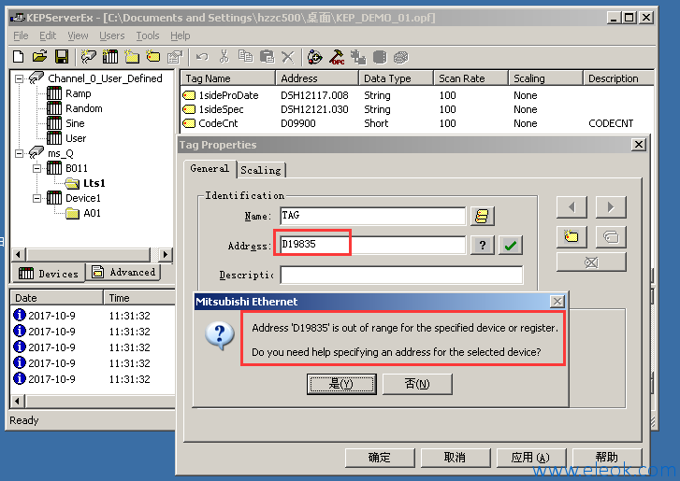Image resolution: width=680 pixels, height=481 pixels.
Task: Select the Sine device in tree
Action: 75,123
